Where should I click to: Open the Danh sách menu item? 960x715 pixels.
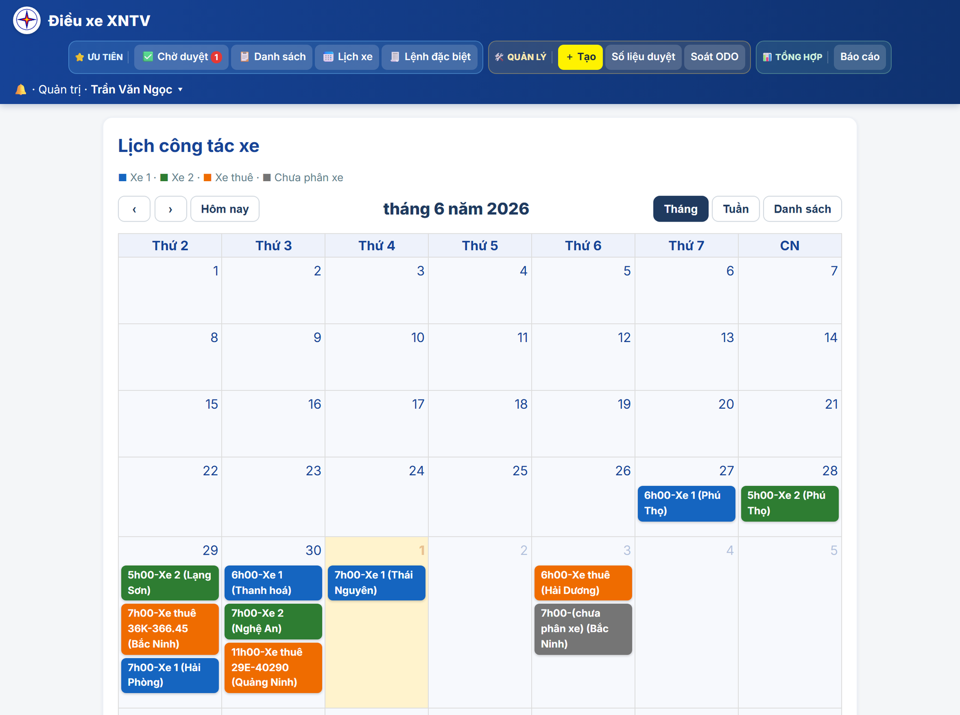tap(272, 57)
